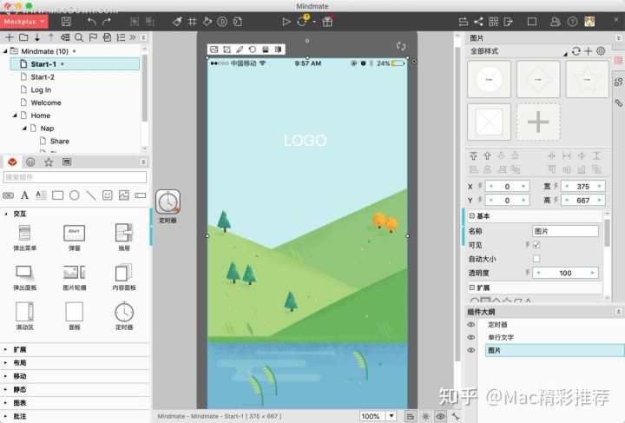Increase the 透明度 opacity value
Image resolution: width=625 pixels, height=423 pixels.
pyautogui.click(x=592, y=273)
